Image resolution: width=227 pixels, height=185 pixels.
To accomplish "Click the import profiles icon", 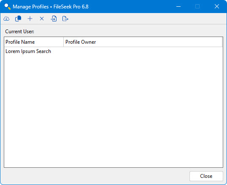I will [x=54, y=18].
